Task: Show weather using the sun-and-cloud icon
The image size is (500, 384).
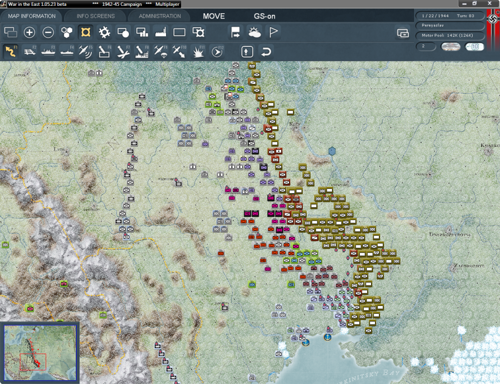Action: tap(254, 32)
